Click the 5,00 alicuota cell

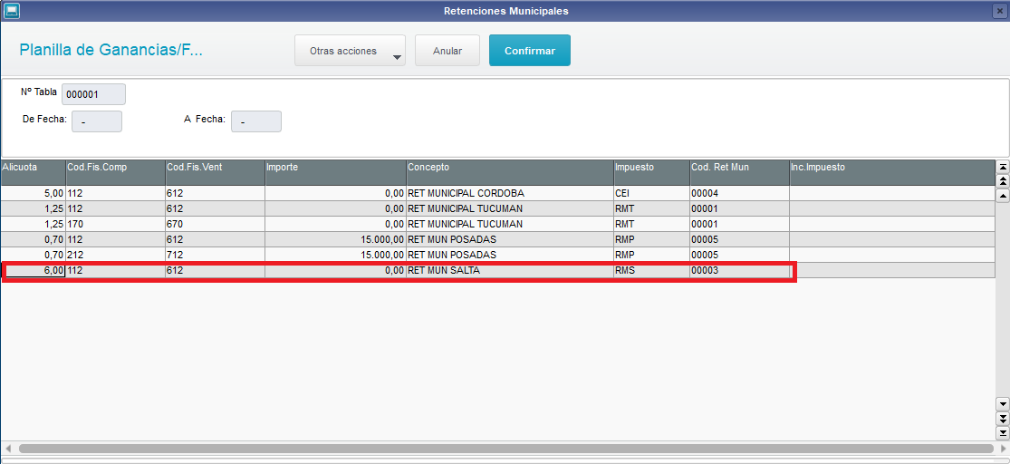33,193
